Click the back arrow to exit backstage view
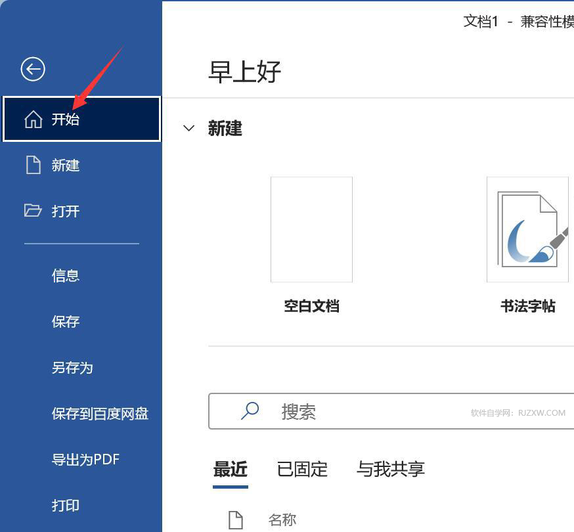Image resolution: width=574 pixels, height=532 pixels. coord(32,69)
